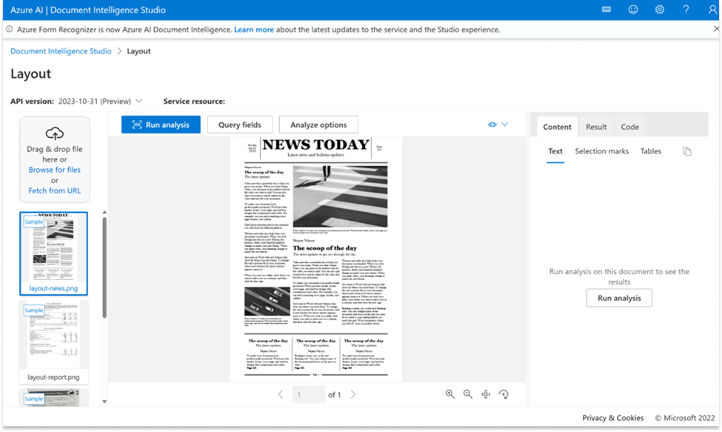This screenshot has height=432, width=722.
Task: Go to the previous page arrow
Action: point(281,395)
